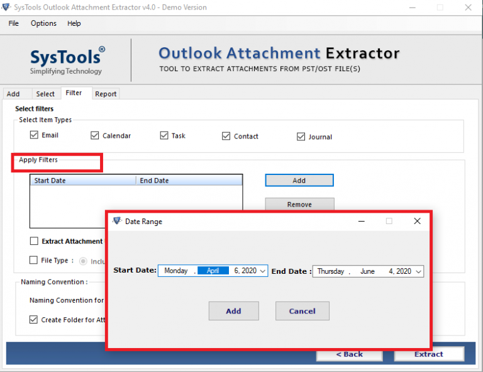Click Cancel in Date Range dialog
Screen dimensions: 483x372
[x=302, y=311]
